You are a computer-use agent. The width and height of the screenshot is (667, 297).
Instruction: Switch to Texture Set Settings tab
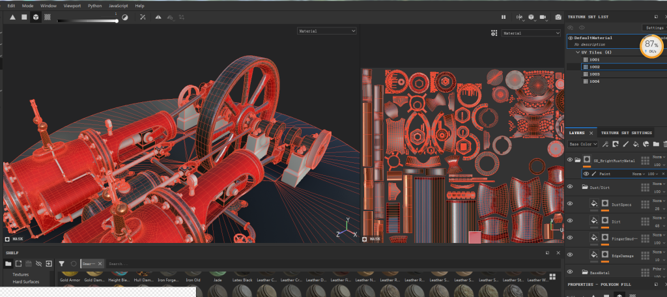pos(626,133)
